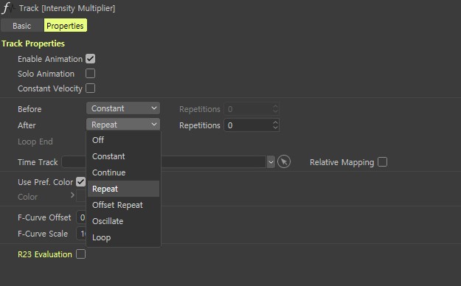Viewport: 461px width, 286px height.
Task: Enable Relative Mapping checkbox
Action: point(382,162)
